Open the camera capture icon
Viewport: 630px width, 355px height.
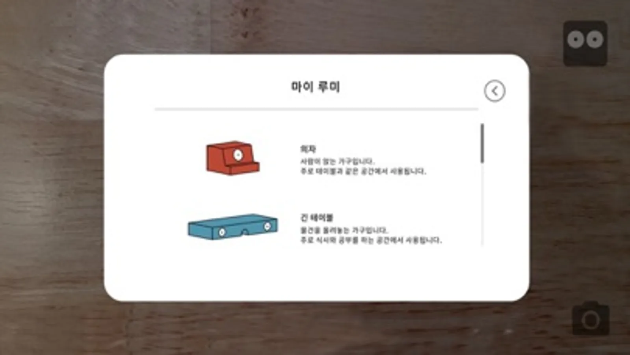(x=591, y=319)
